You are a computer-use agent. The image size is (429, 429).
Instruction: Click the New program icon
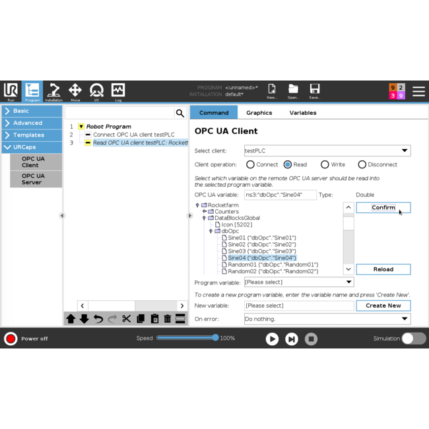(272, 91)
